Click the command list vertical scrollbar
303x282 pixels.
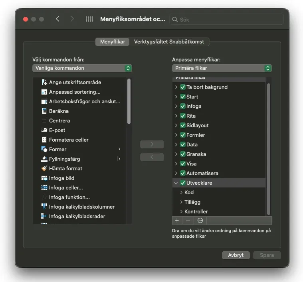pyautogui.click(x=129, y=102)
